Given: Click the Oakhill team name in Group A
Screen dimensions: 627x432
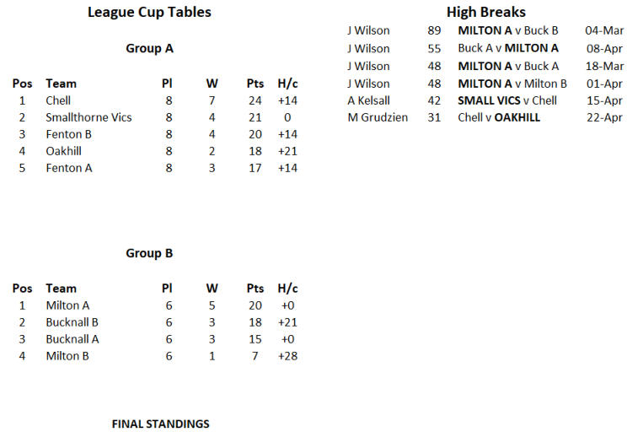Looking at the screenshot, I should [64, 151].
